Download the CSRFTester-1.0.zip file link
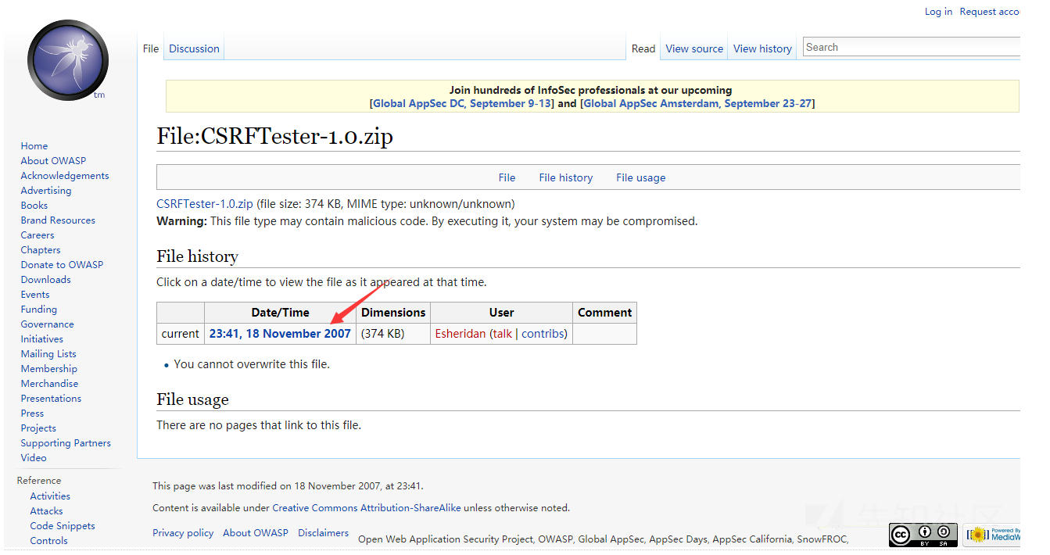Screen dimensions: 1050x555 point(205,204)
